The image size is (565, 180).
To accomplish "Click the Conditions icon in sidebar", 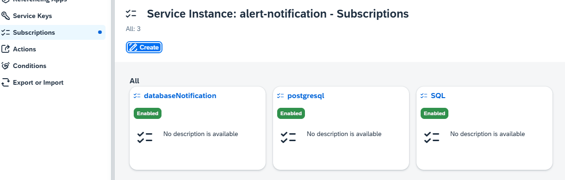I will [x=6, y=66].
